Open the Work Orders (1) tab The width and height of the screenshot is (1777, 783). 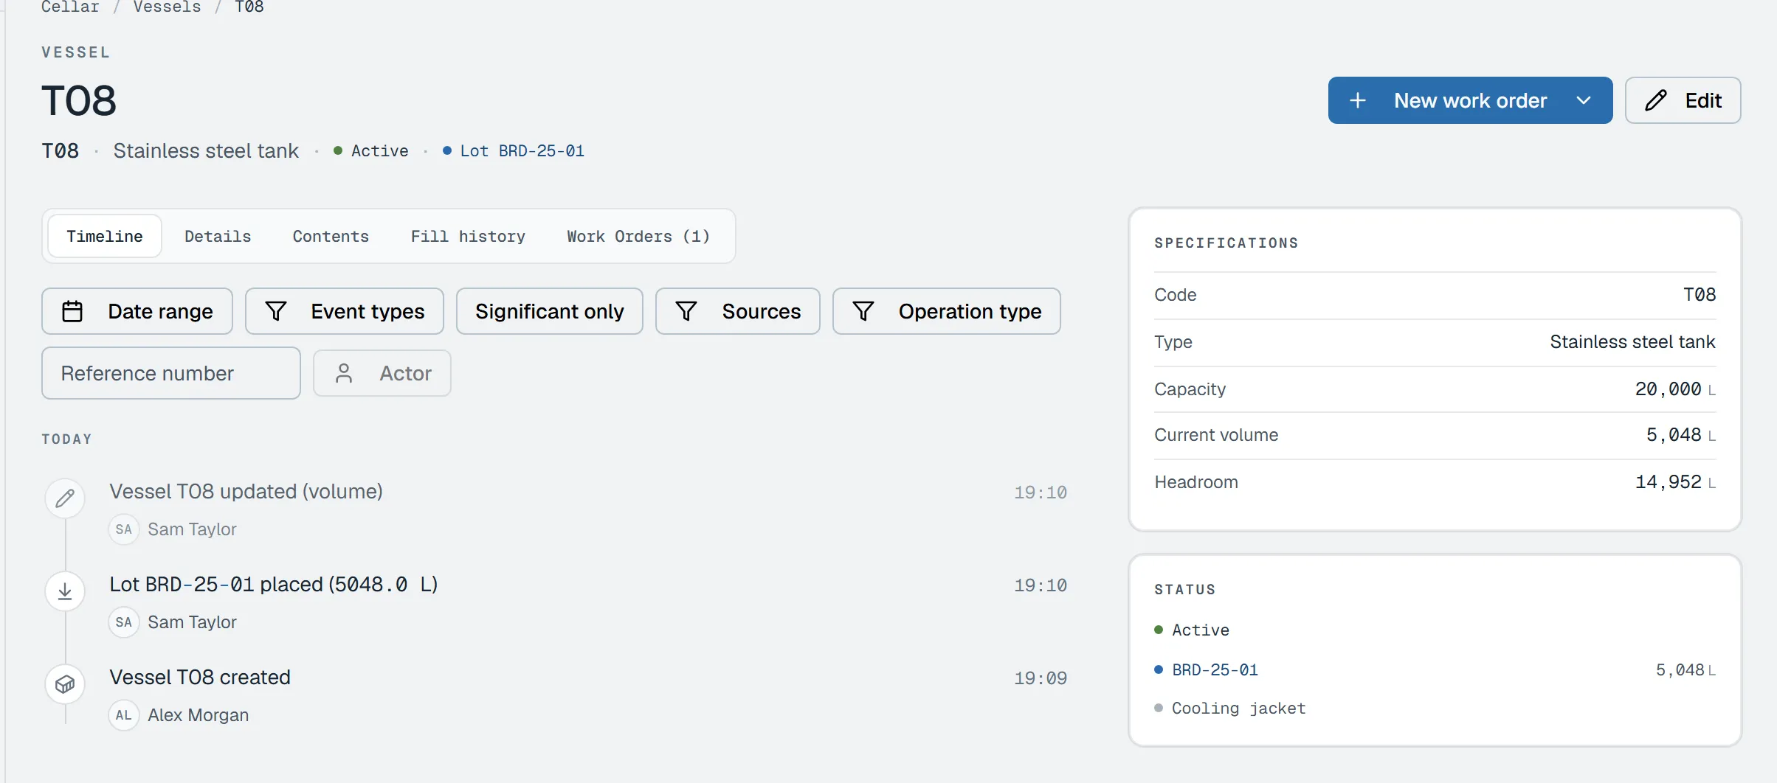[x=638, y=236]
